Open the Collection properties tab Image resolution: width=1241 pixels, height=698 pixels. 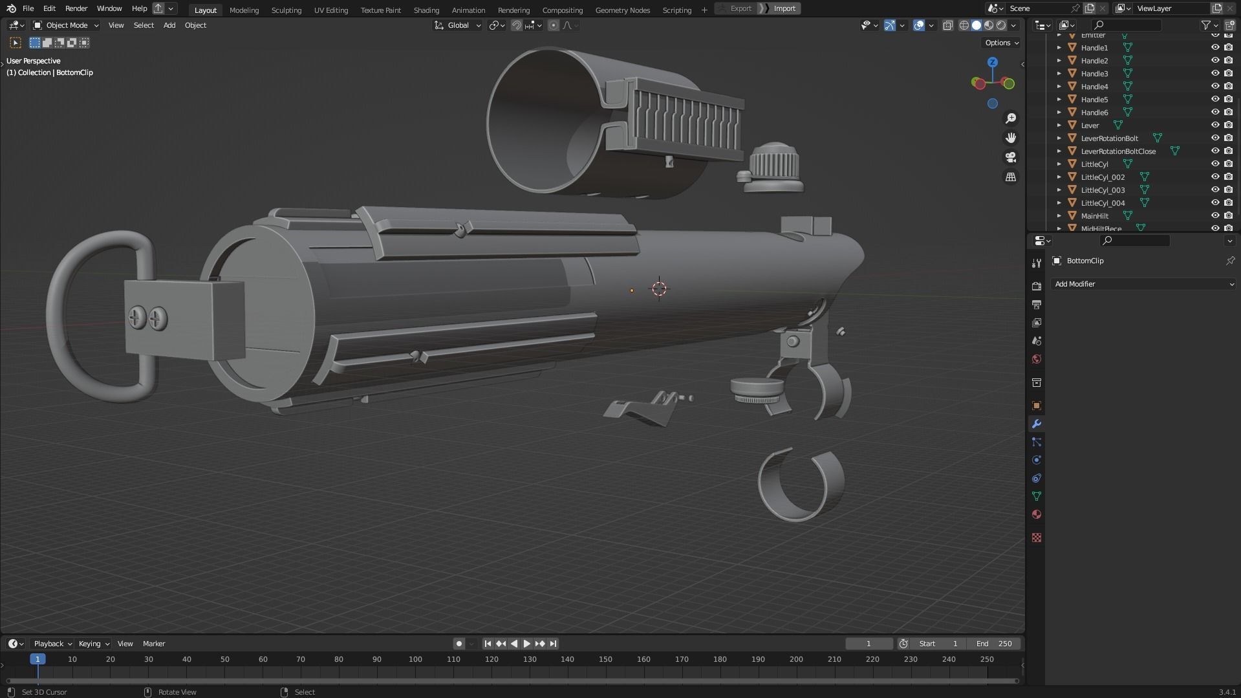1037,382
